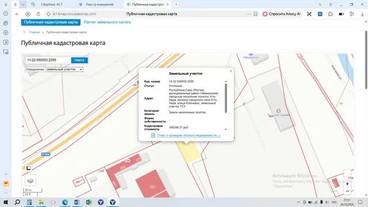Open the downloads arrow icon
368x207 pixels.
[362, 14]
